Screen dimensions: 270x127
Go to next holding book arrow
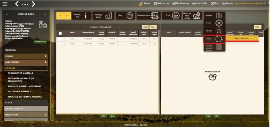pos(45,14)
